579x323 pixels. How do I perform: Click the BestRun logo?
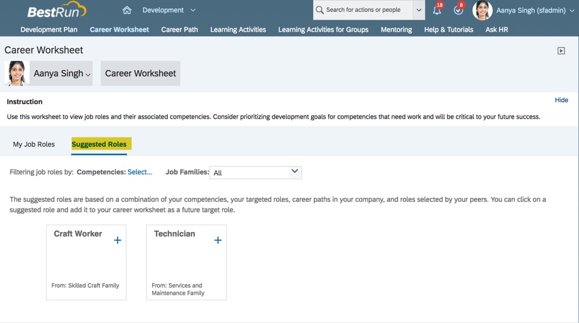click(56, 11)
